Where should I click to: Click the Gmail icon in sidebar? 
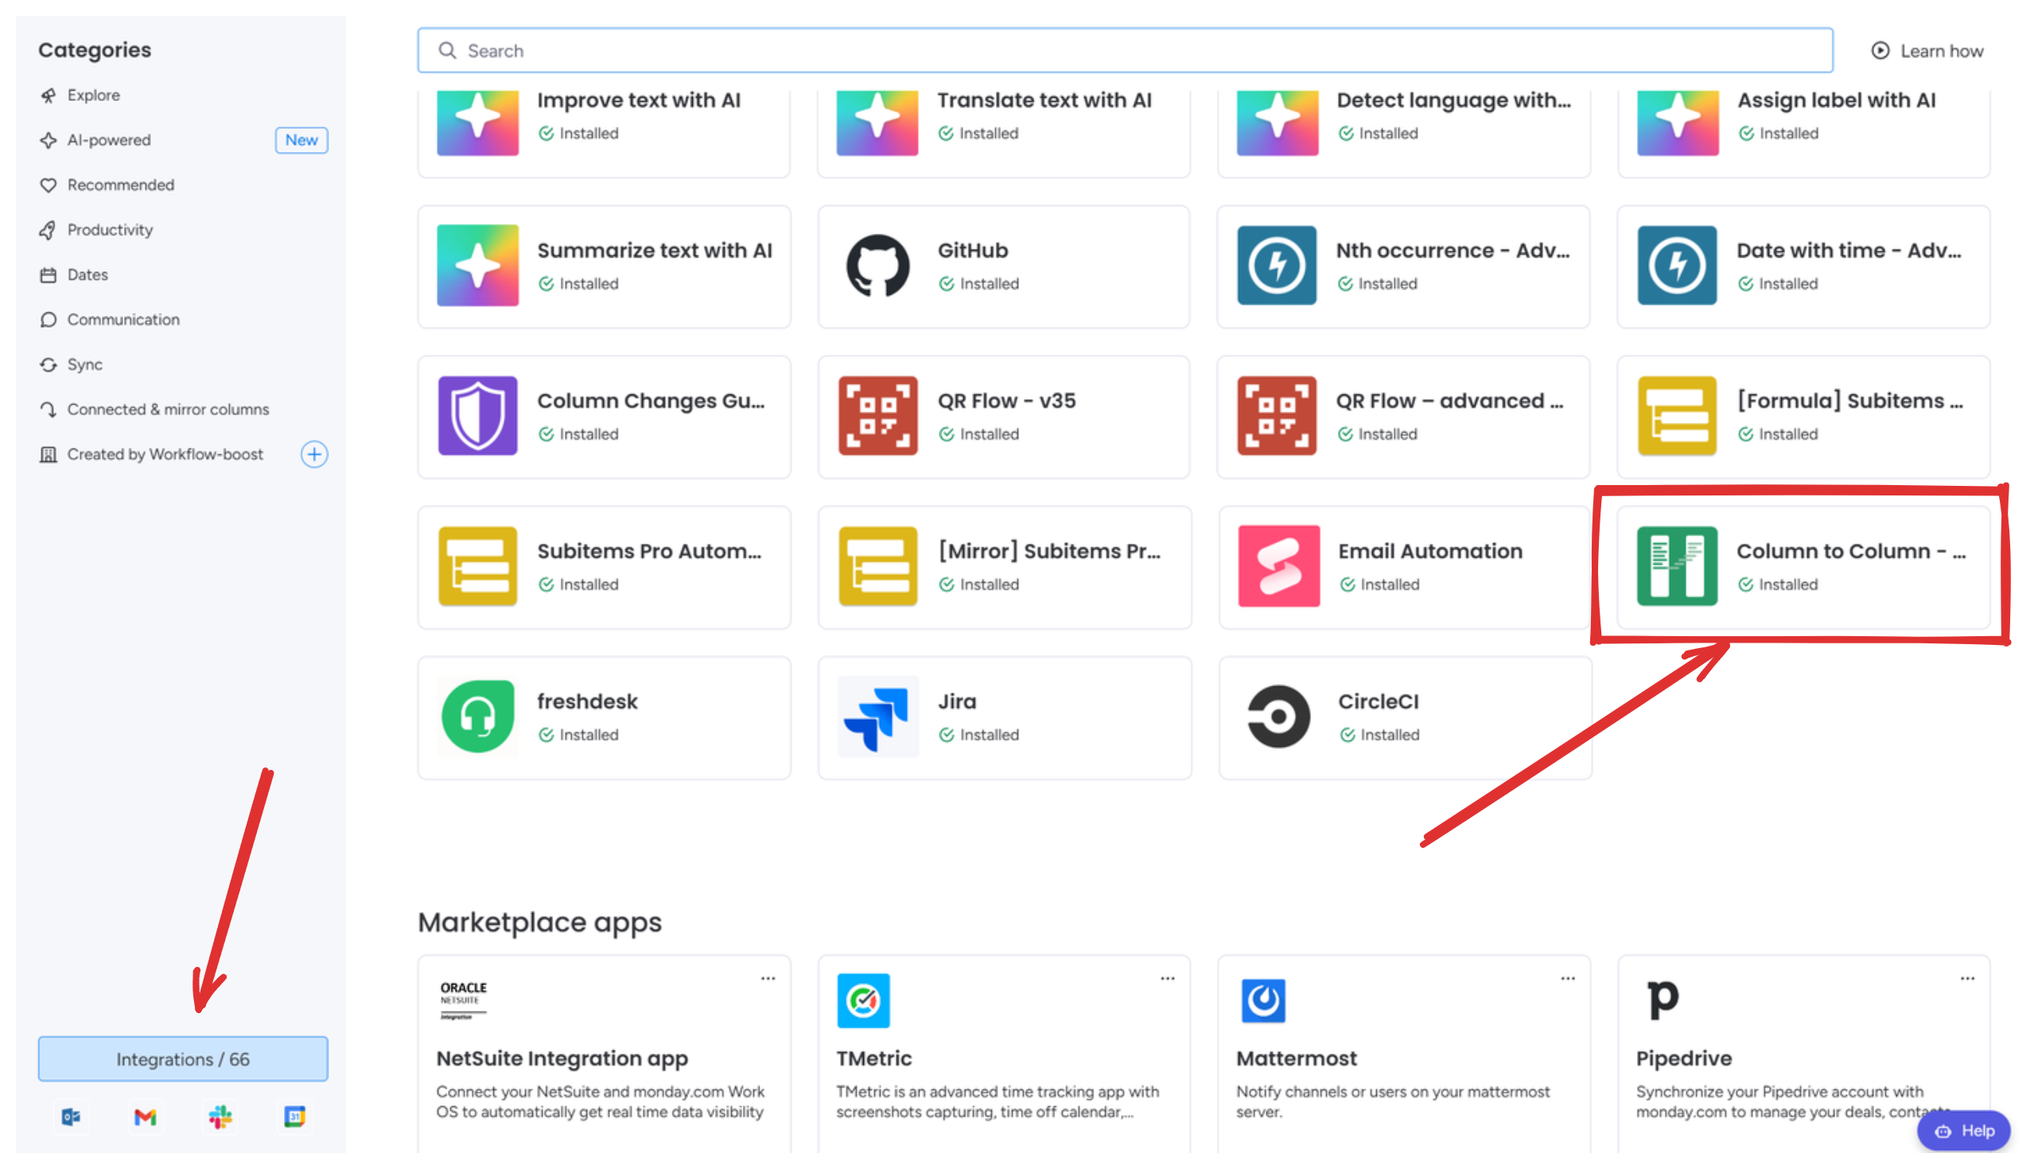click(x=146, y=1117)
